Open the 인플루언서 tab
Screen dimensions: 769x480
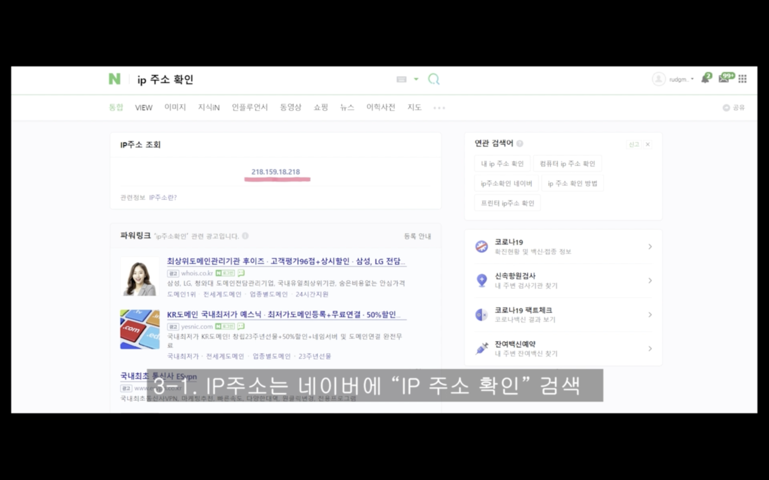[250, 107]
